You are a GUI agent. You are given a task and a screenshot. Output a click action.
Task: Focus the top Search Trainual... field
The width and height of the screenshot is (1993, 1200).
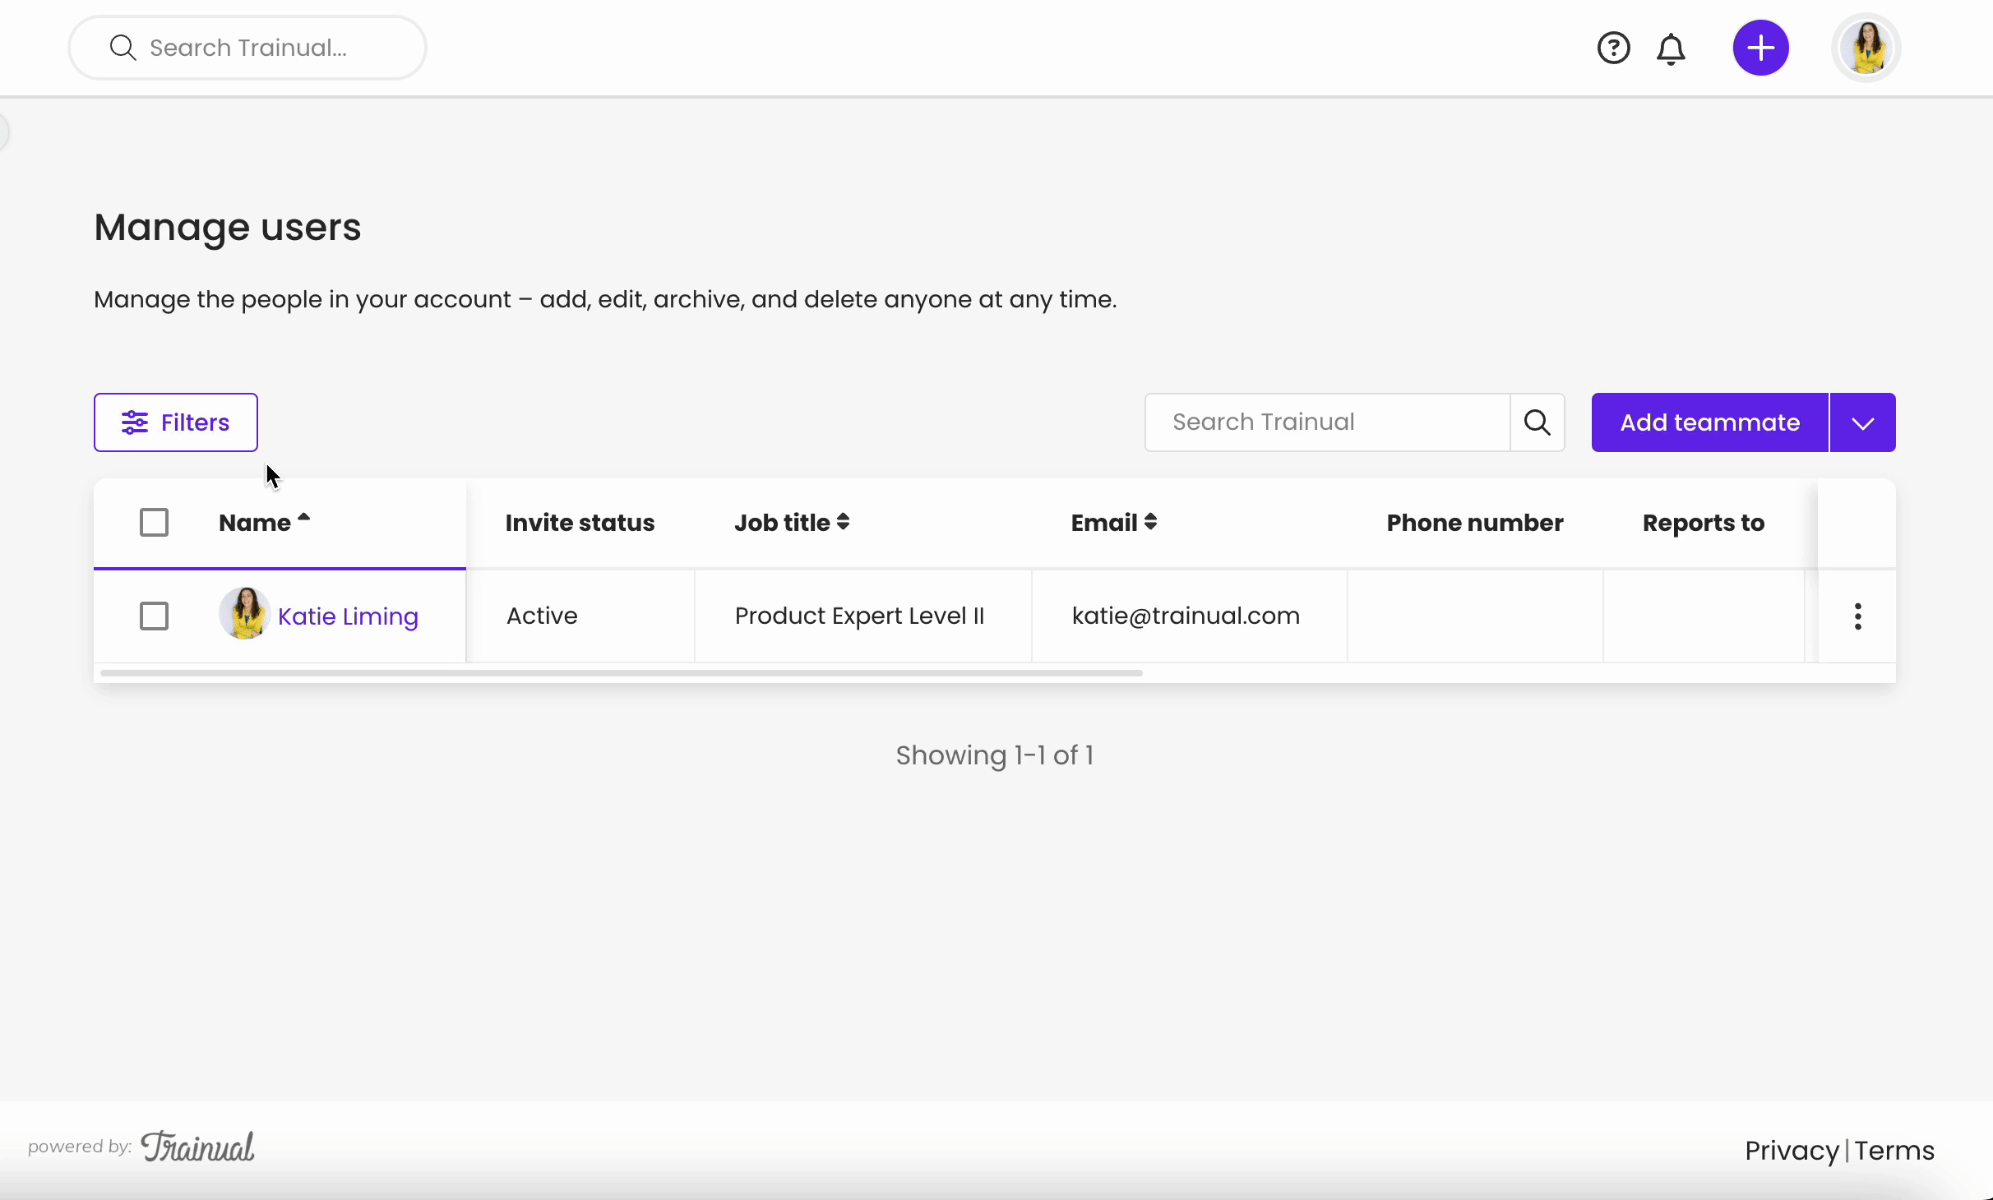(247, 48)
